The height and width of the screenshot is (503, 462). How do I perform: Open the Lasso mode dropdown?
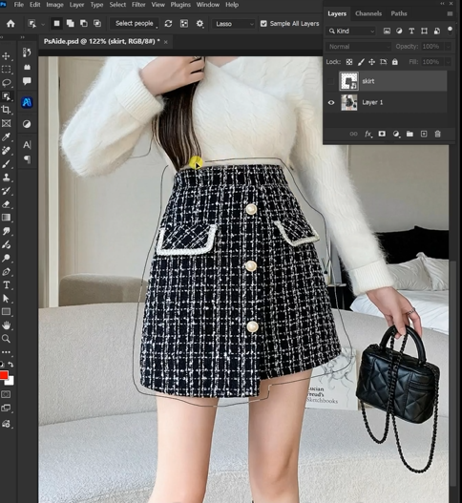pyautogui.click(x=234, y=24)
